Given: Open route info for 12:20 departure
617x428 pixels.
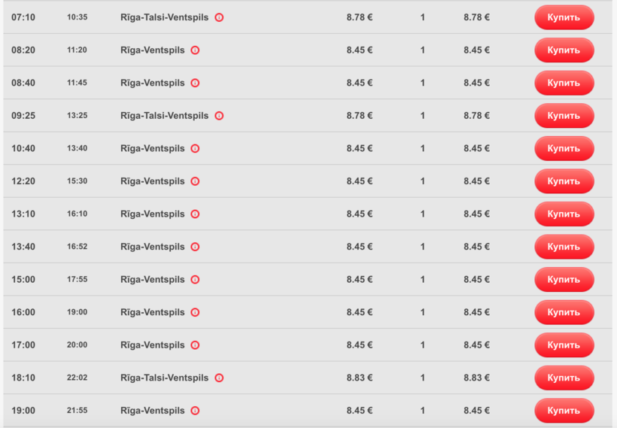Looking at the screenshot, I should click(x=195, y=181).
